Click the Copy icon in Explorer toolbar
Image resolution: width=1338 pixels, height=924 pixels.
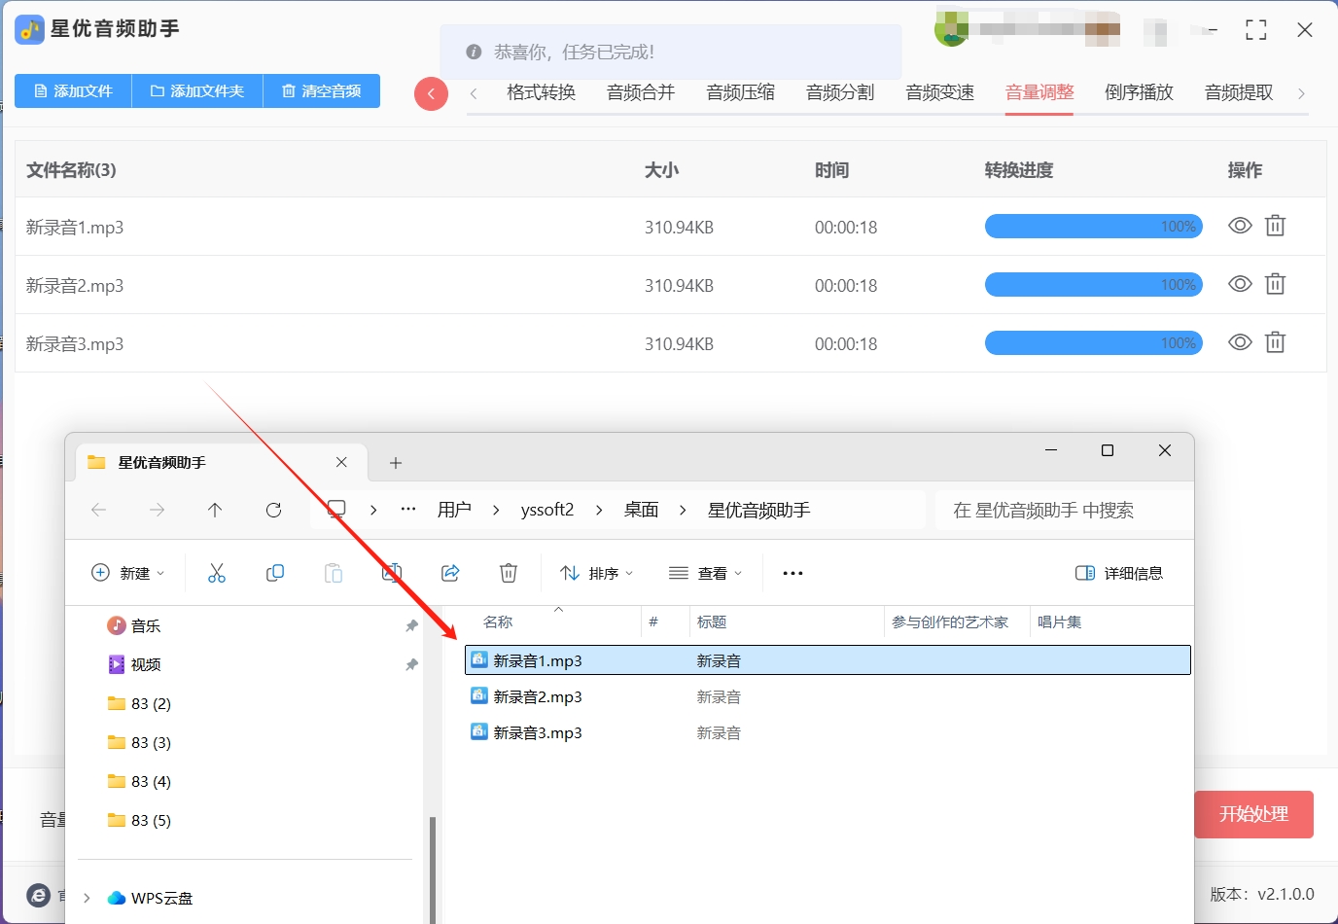[x=275, y=573]
